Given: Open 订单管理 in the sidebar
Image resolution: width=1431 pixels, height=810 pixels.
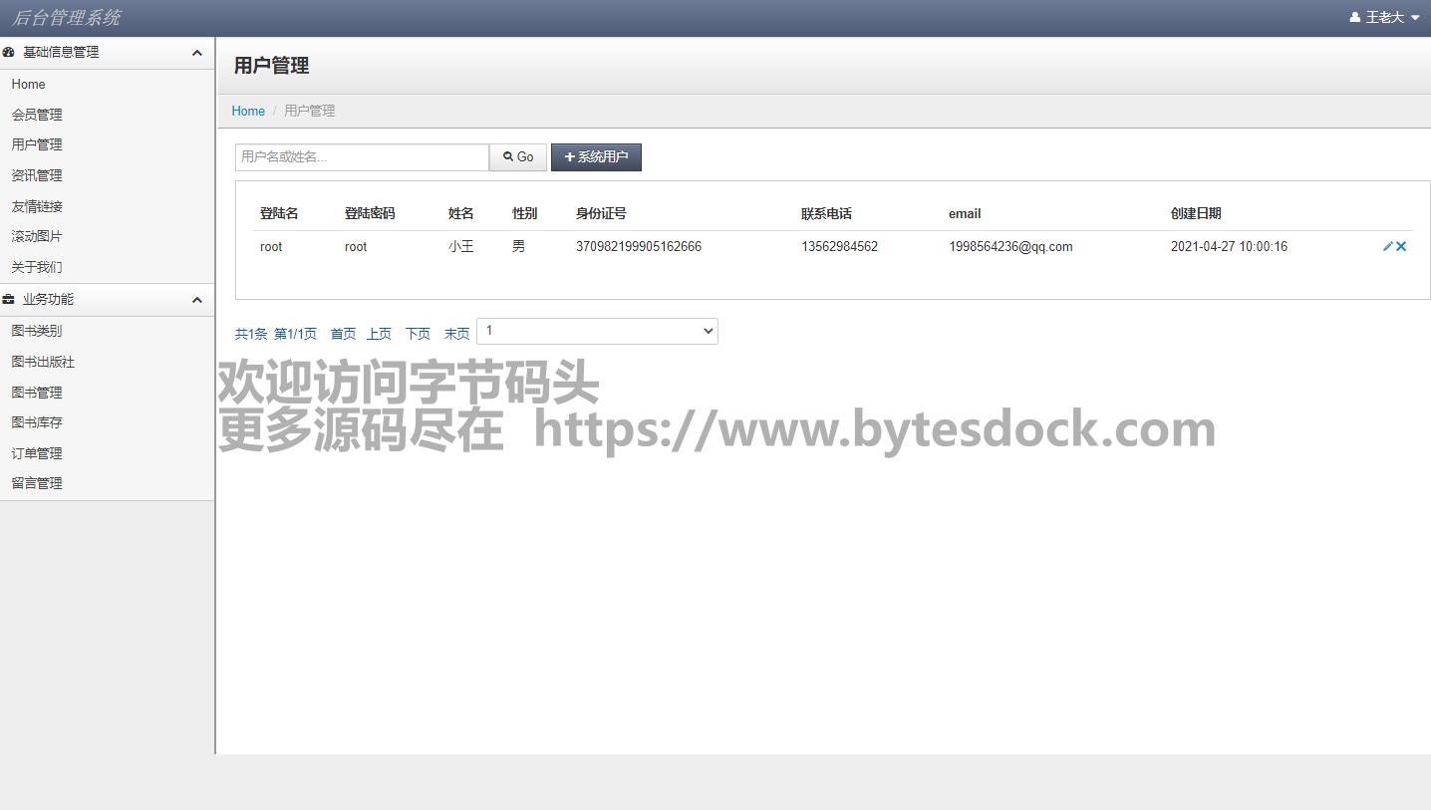Looking at the screenshot, I should [x=37, y=453].
